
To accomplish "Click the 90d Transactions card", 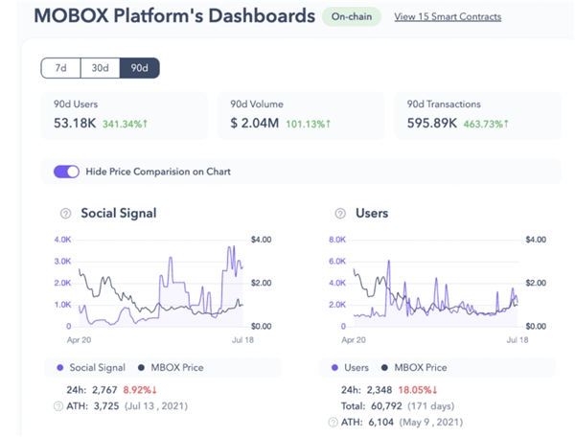I will [x=477, y=116].
